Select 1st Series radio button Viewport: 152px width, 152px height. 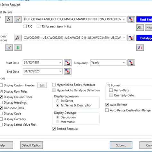pos(57,101)
